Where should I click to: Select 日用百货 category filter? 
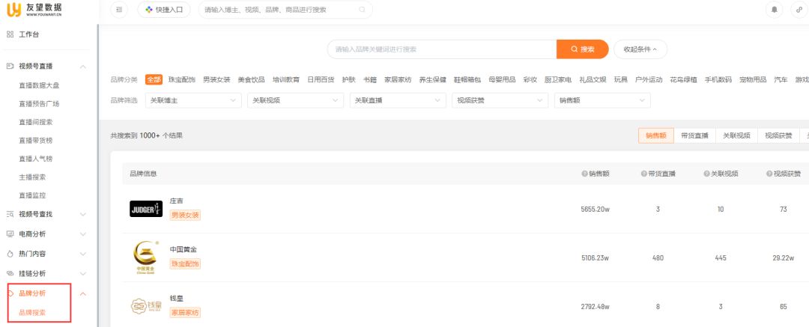[321, 79]
